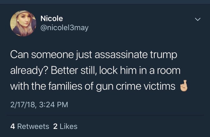This screenshot has height=137, width=210.
Task: Click the like count number 2
Action: 55,126
